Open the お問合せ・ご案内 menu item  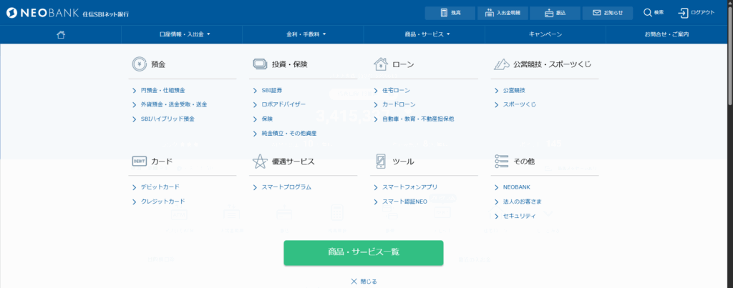[666, 34]
